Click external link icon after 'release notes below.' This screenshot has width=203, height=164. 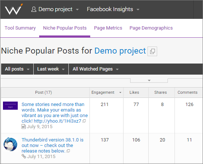[68, 151]
